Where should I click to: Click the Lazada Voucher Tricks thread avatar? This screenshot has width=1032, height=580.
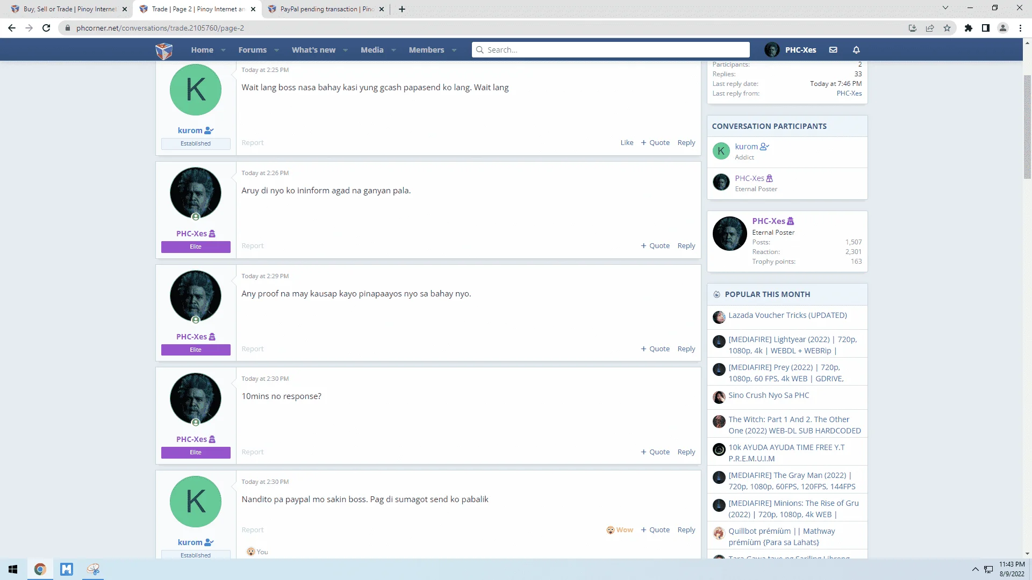719,317
